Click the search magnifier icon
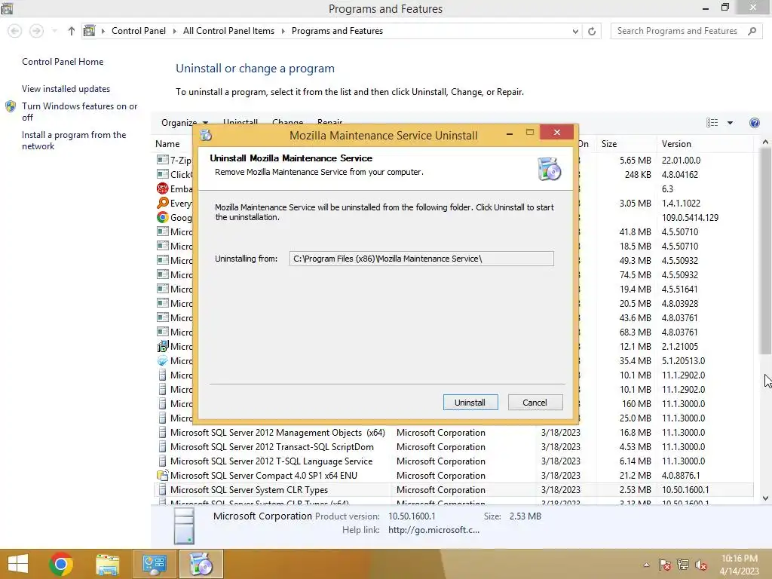 (752, 31)
